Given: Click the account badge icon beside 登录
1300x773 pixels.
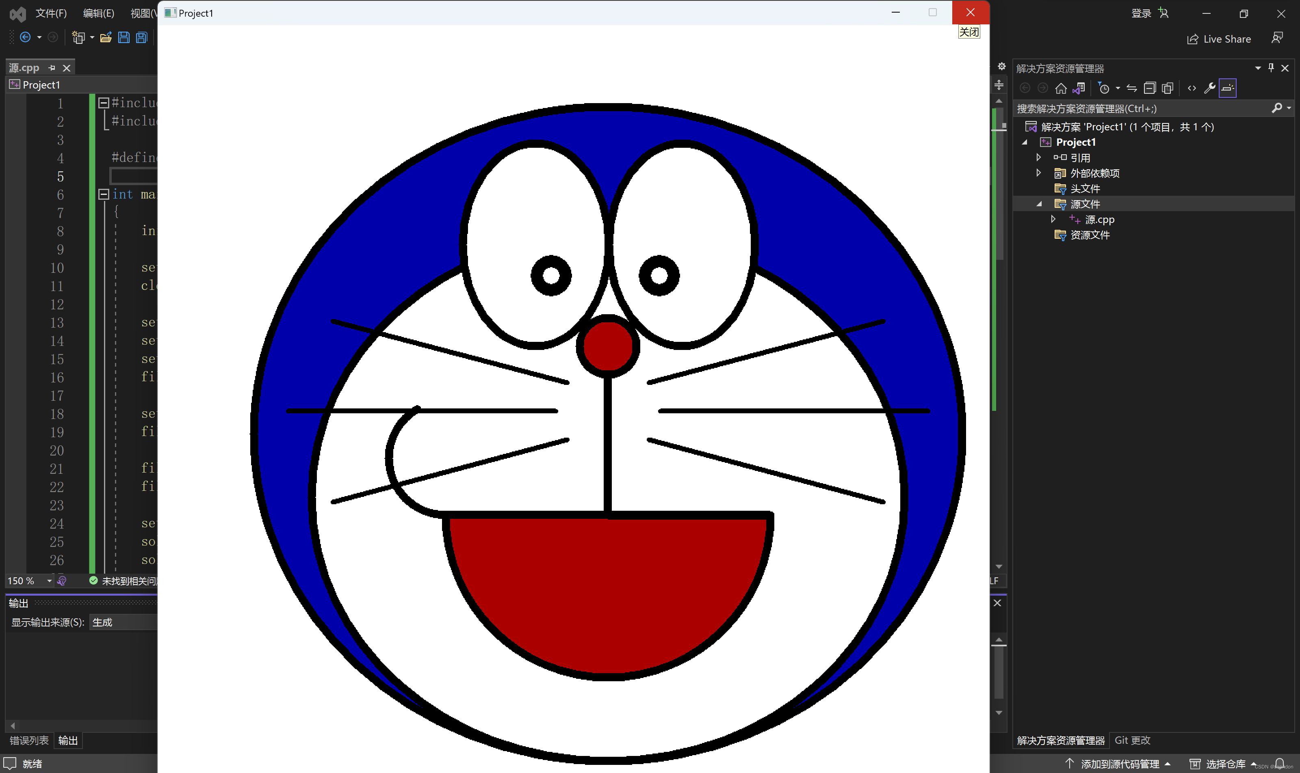Looking at the screenshot, I should pyautogui.click(x=1164, y=13).
